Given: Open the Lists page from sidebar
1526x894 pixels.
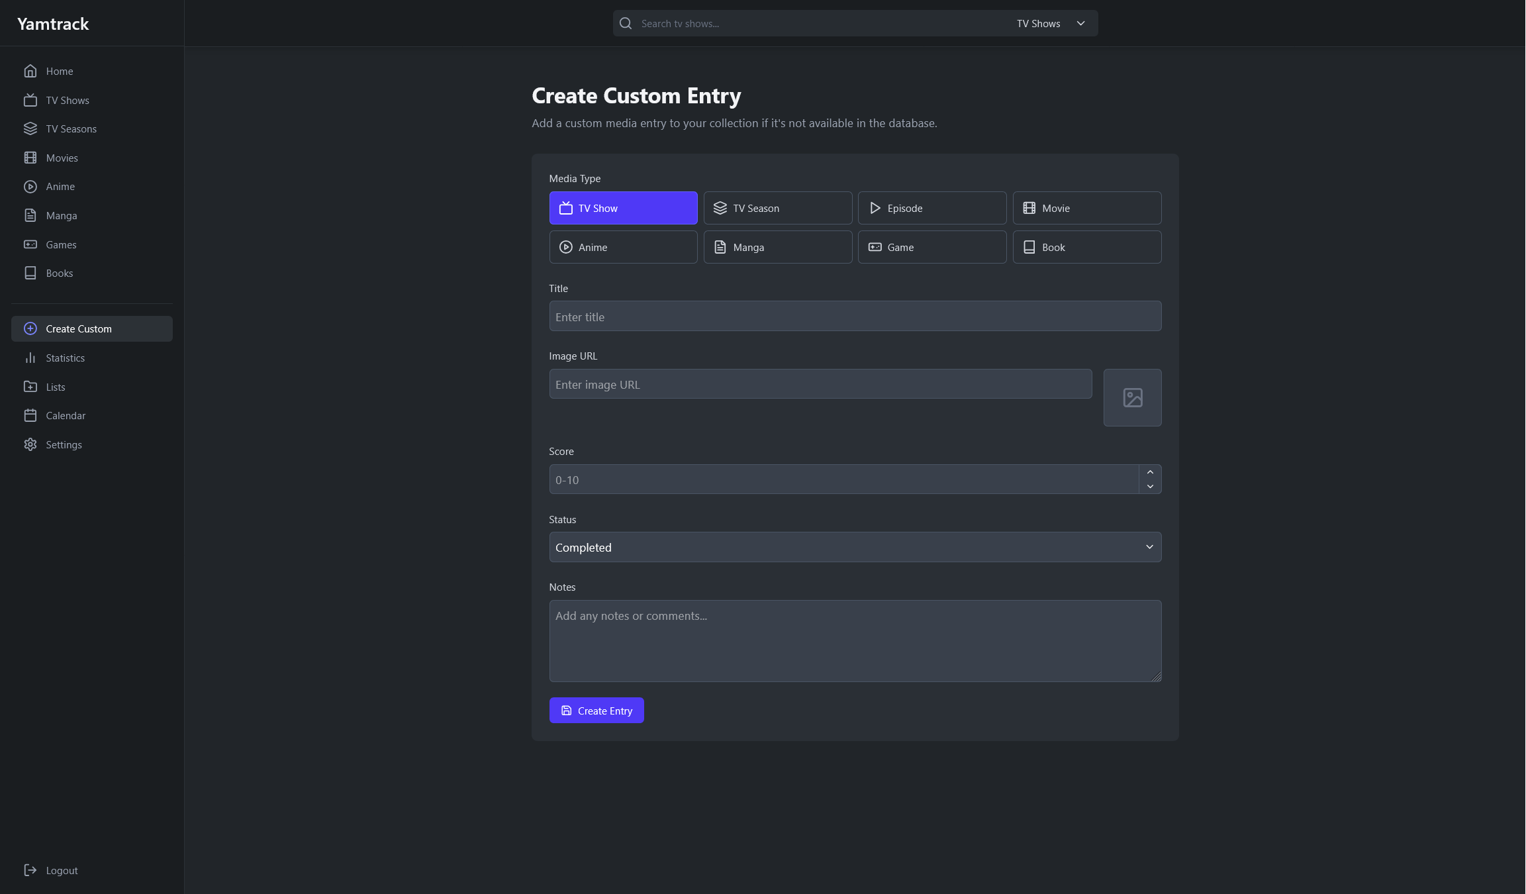Looking at the screenshot, I should pyautogui.click(x=56, y=387).
